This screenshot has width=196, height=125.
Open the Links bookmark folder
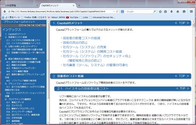pyautogui.click(x=84, y=17)
